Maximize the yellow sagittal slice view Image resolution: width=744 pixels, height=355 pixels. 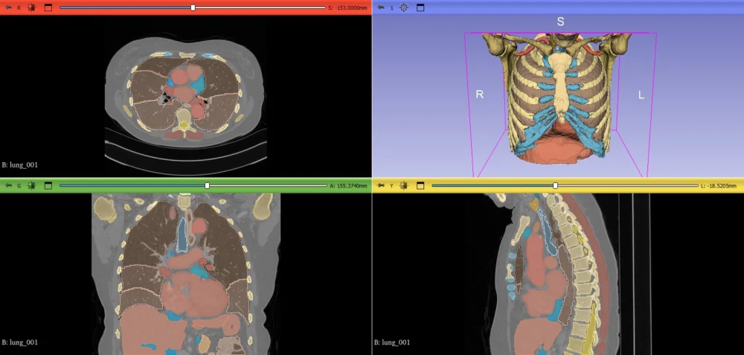point(420,185)
